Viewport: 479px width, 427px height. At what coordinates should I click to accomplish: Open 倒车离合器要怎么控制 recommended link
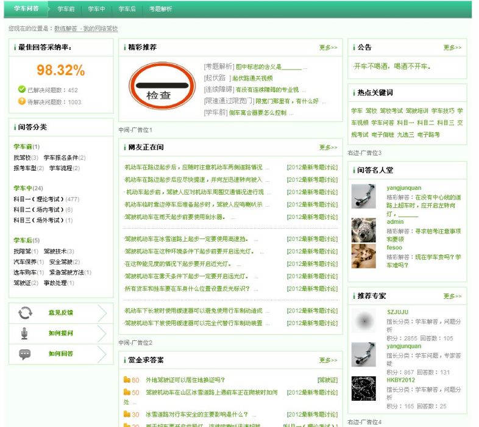pyautogui.click(x=258, y=113)
